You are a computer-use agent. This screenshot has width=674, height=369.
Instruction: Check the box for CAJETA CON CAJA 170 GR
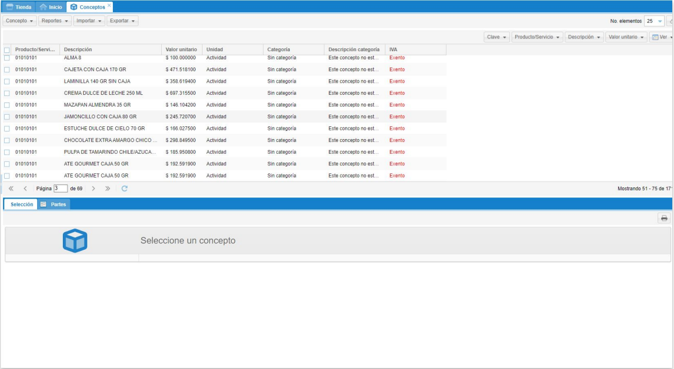pyautogui.click(x=7, y=70)
